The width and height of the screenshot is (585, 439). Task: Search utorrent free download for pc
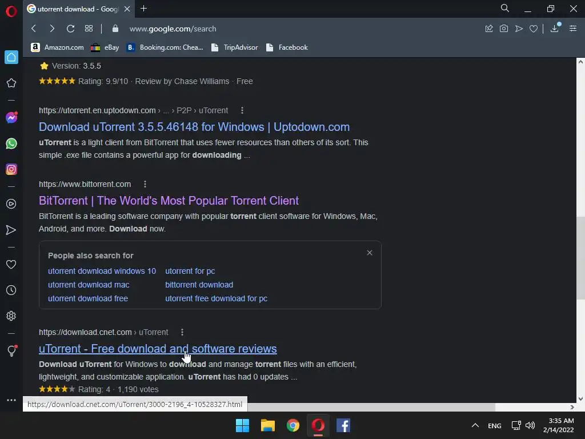pos(216,298)
